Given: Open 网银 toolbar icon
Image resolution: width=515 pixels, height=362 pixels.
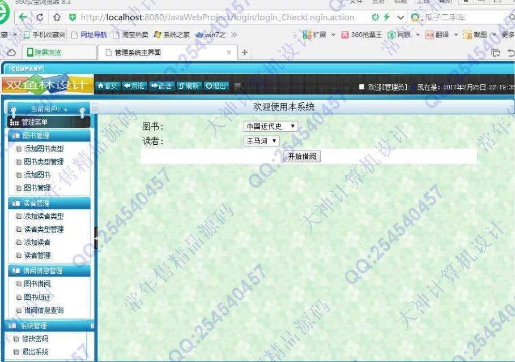Looking at the screenshot, I should click(x=399, y=35).
